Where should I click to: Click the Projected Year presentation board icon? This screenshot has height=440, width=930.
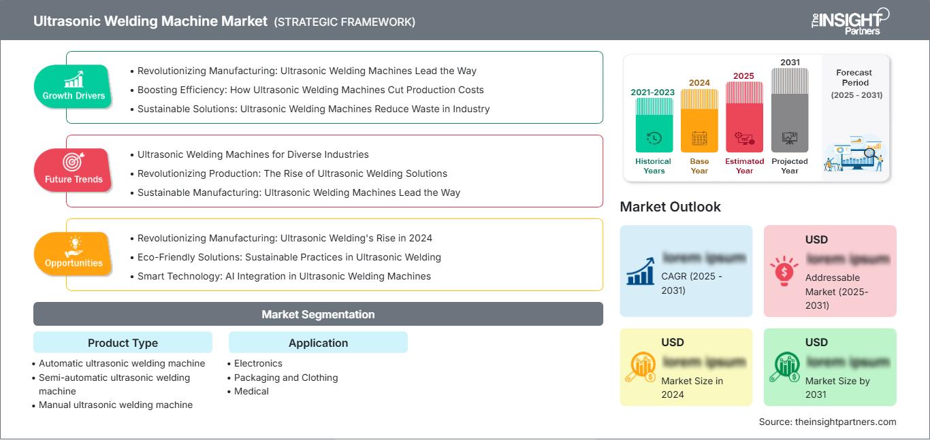[x=790, y=138]
